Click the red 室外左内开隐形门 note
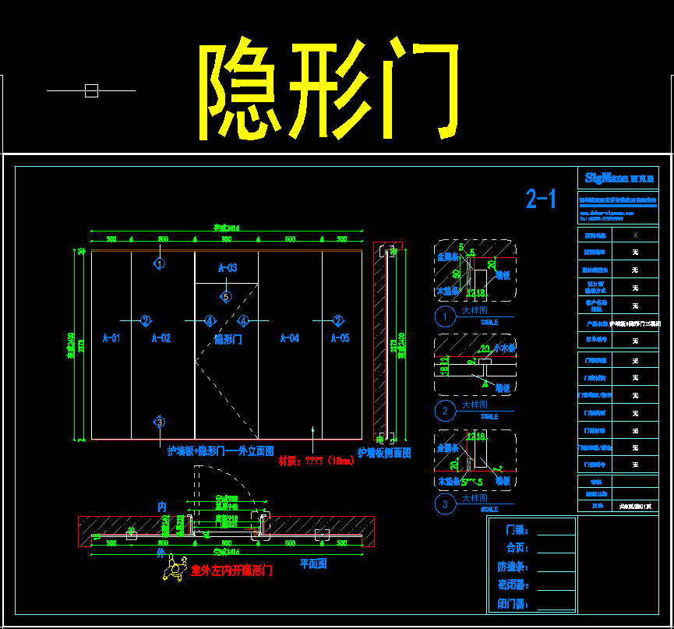The width and height of the screenshot is (674, 629). (x=231, y=571)
